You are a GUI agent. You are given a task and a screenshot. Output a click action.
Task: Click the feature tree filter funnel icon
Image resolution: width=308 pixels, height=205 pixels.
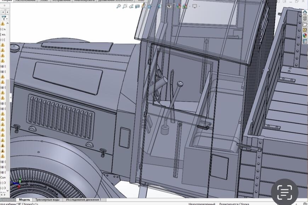[x=4, y=18]
